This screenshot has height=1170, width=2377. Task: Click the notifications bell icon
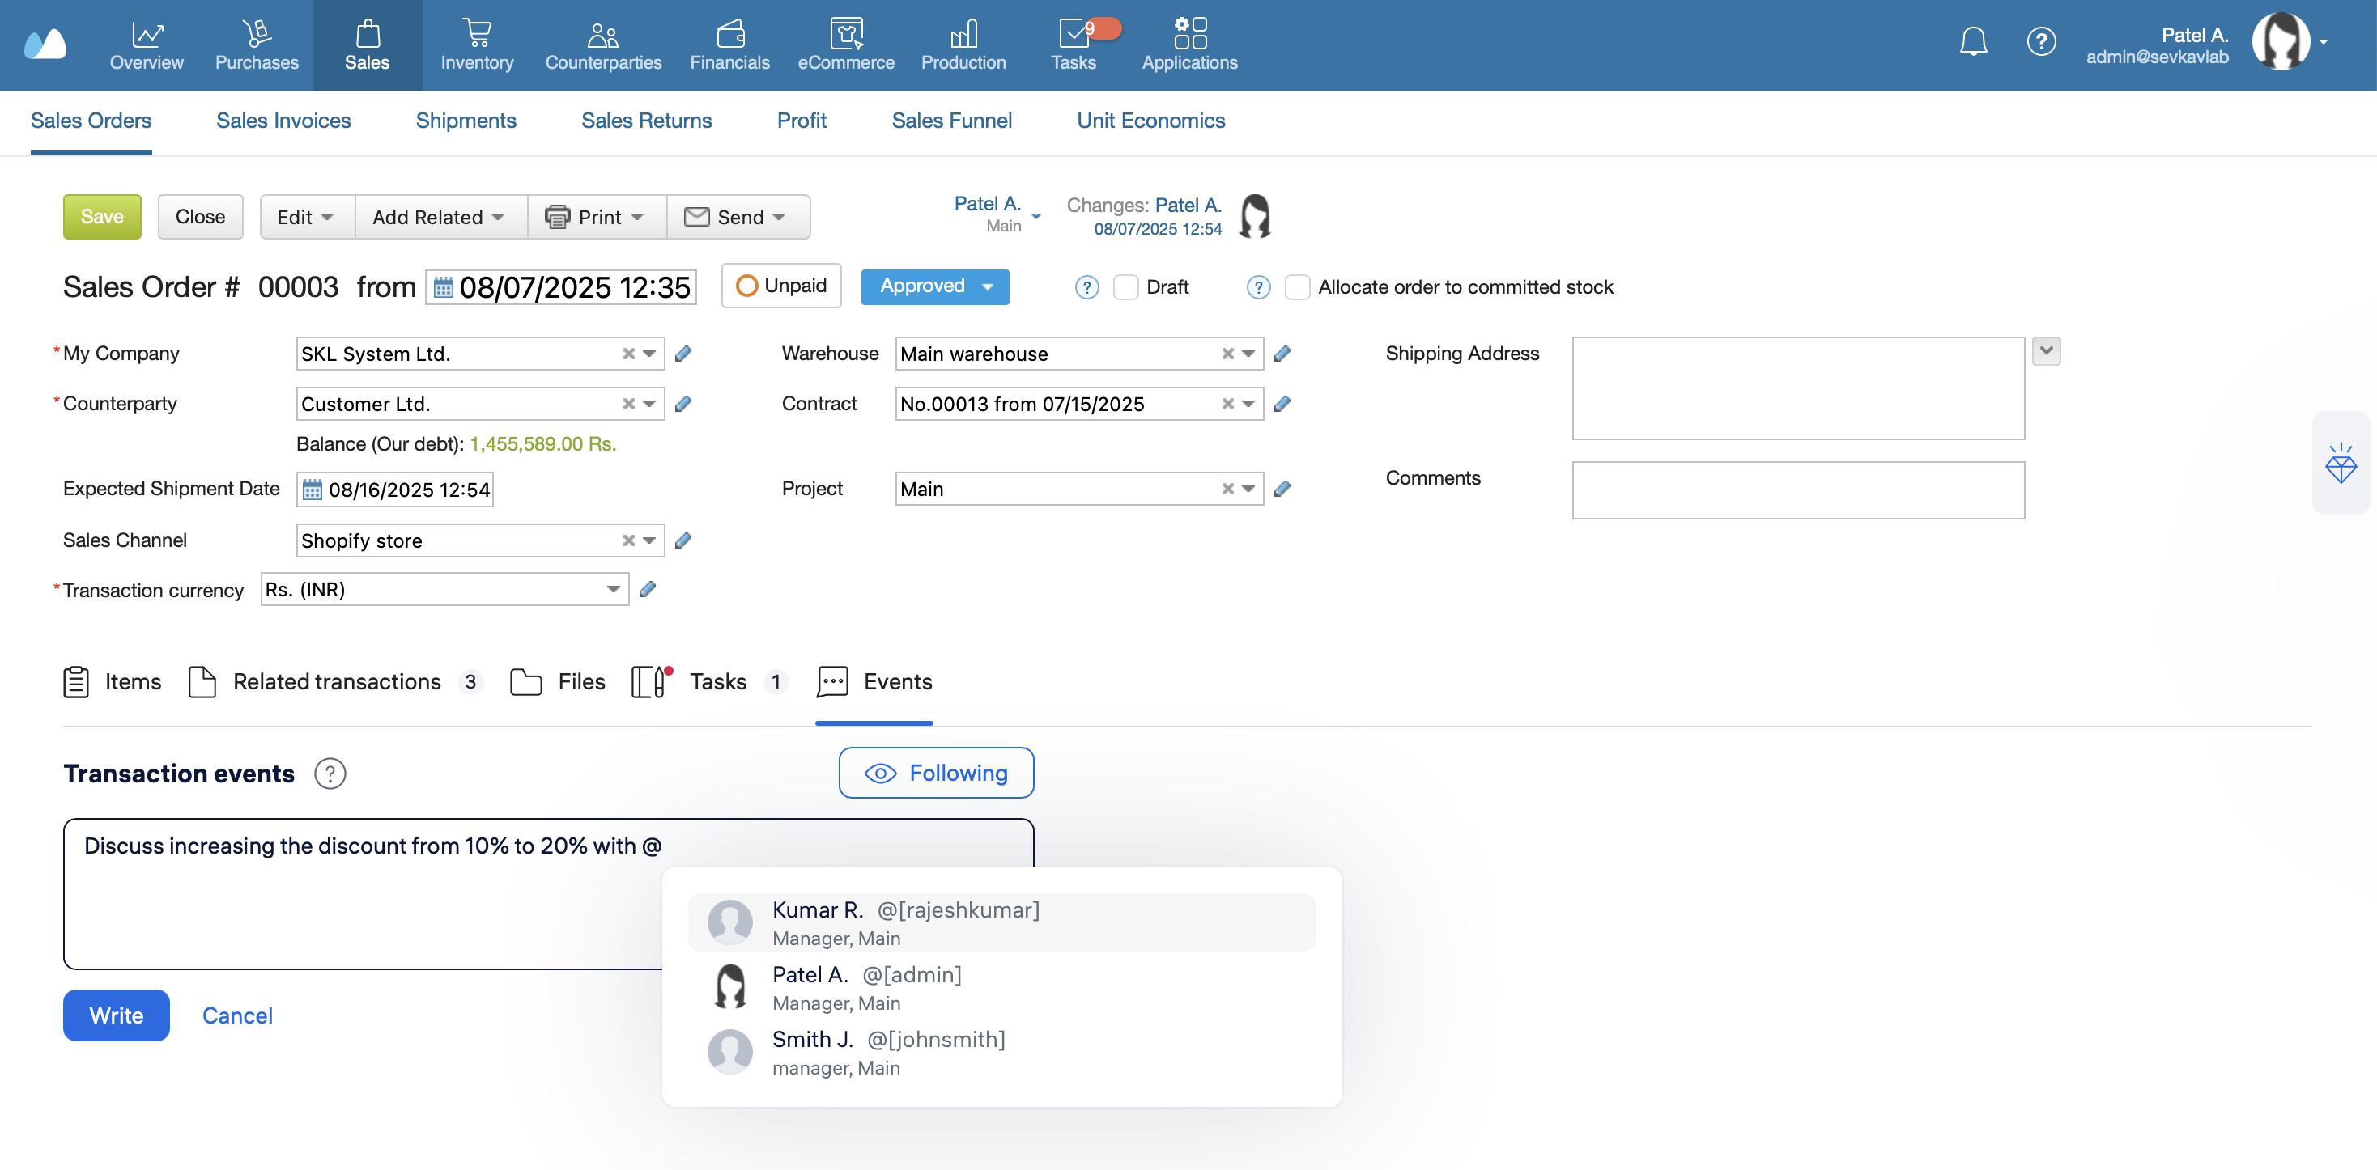coord(1973,41)
